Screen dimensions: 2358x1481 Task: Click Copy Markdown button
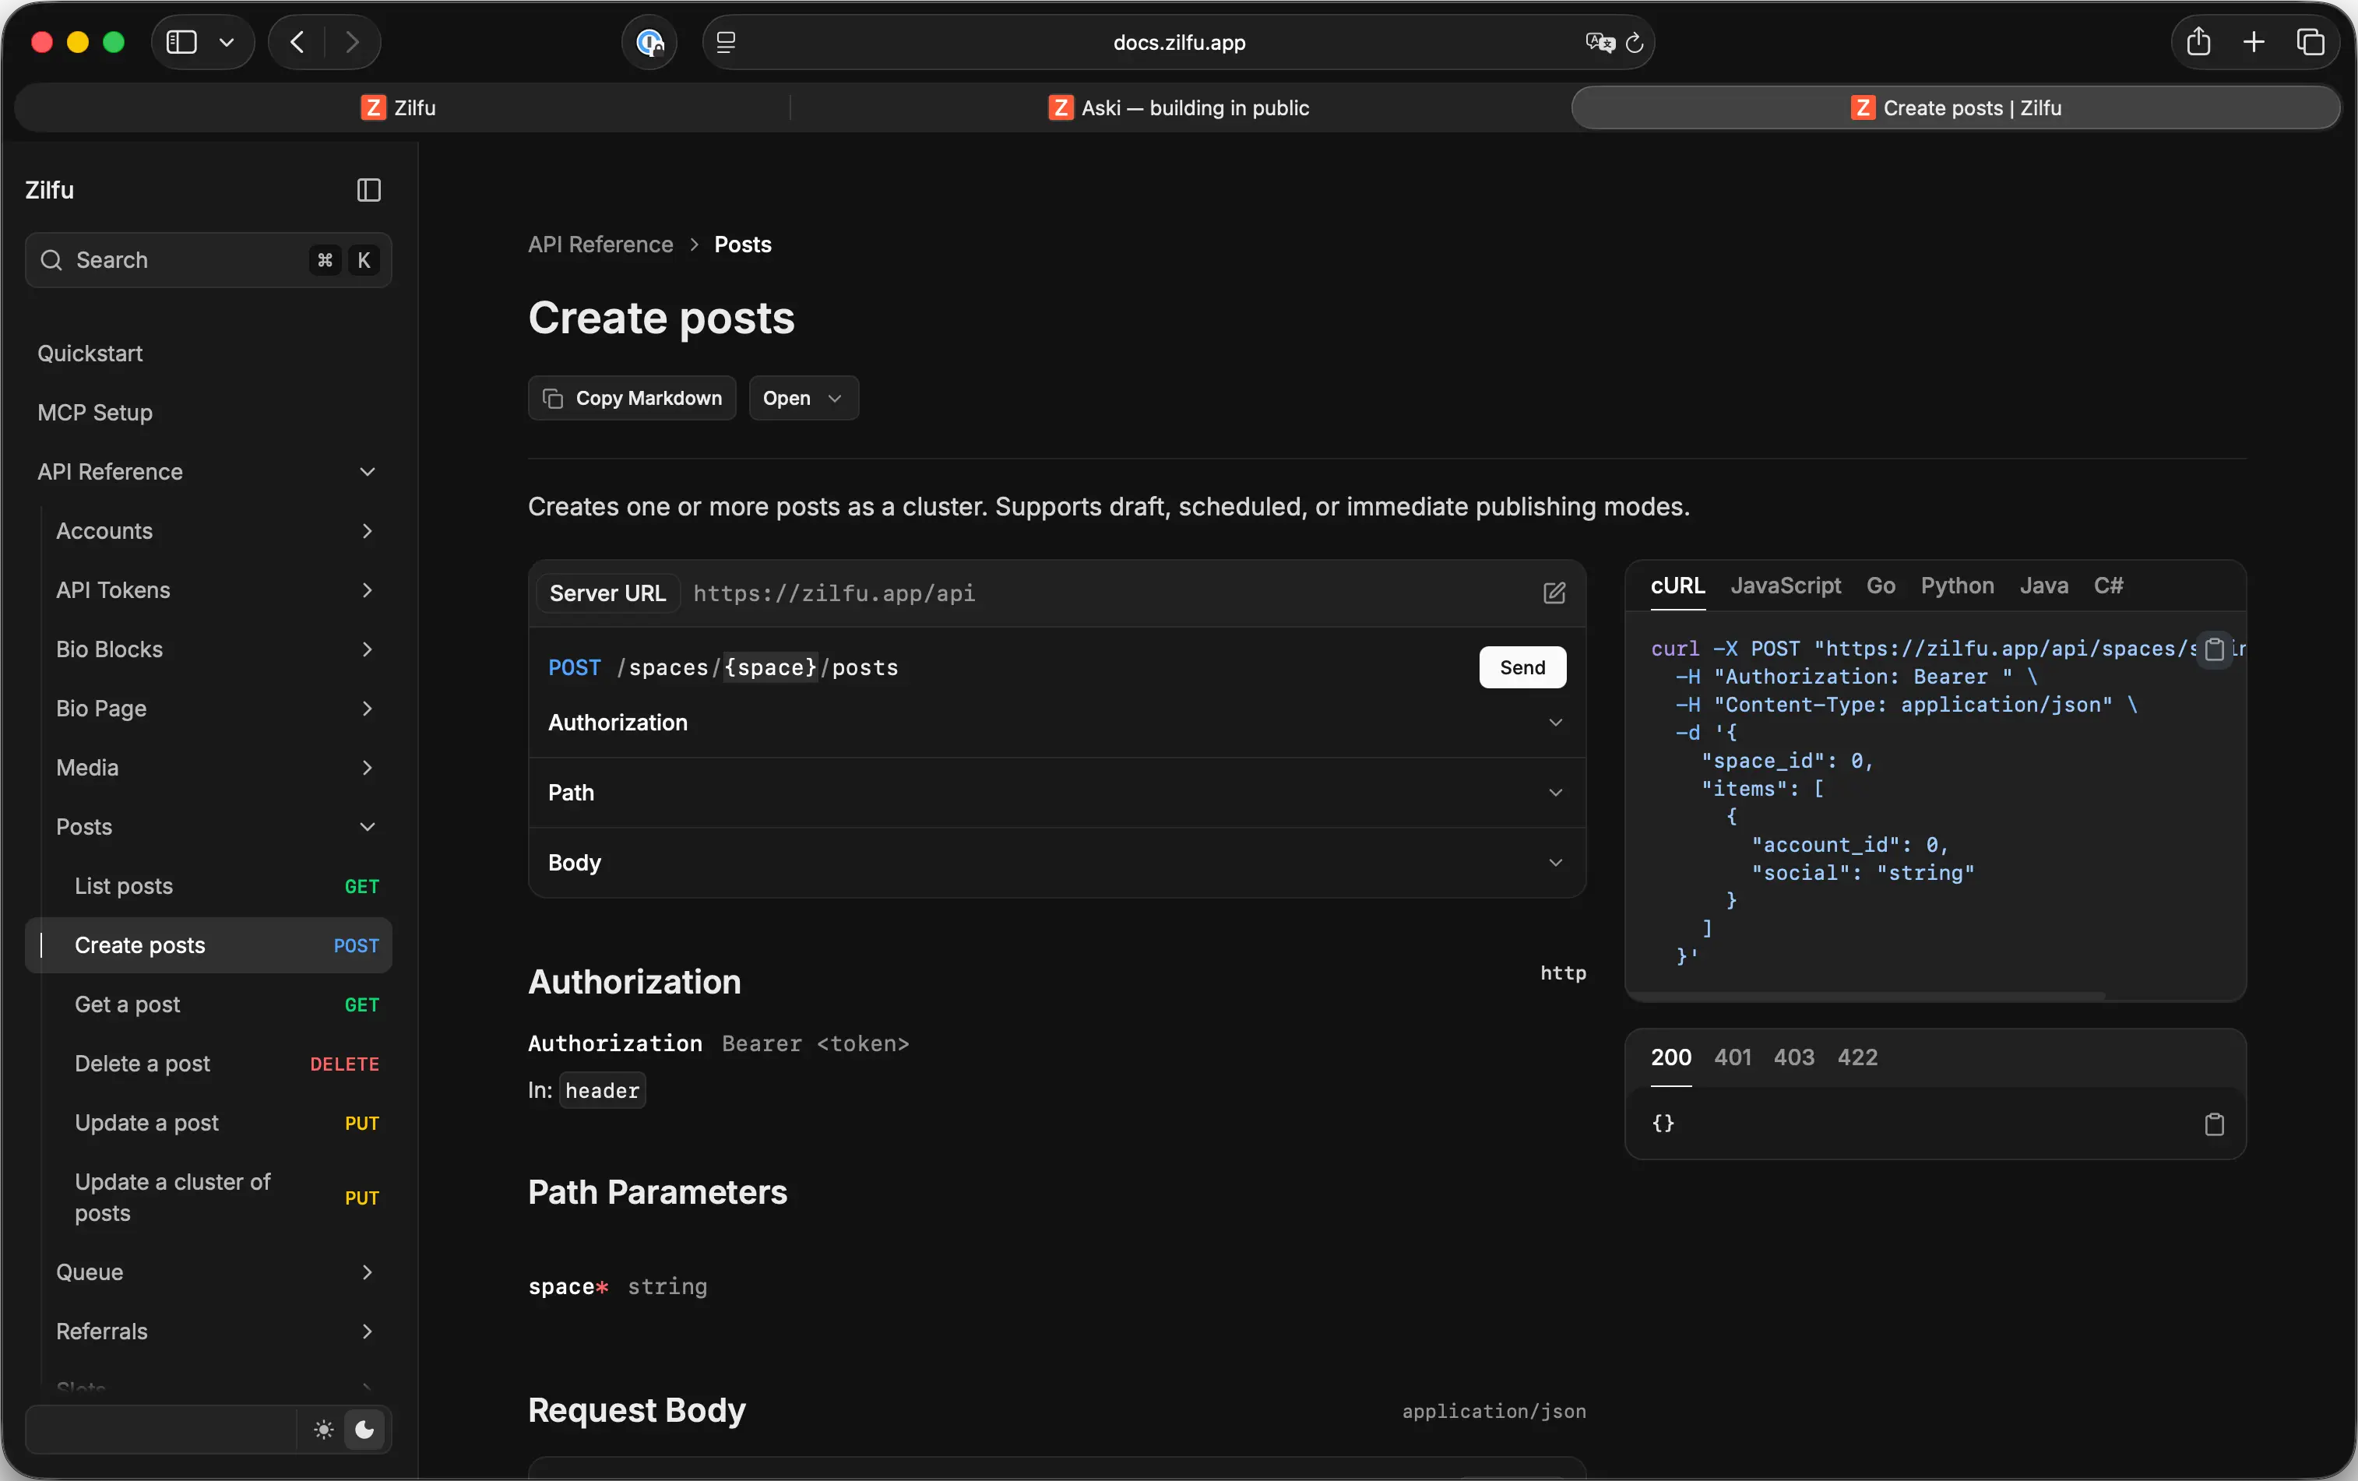point(632,399)
